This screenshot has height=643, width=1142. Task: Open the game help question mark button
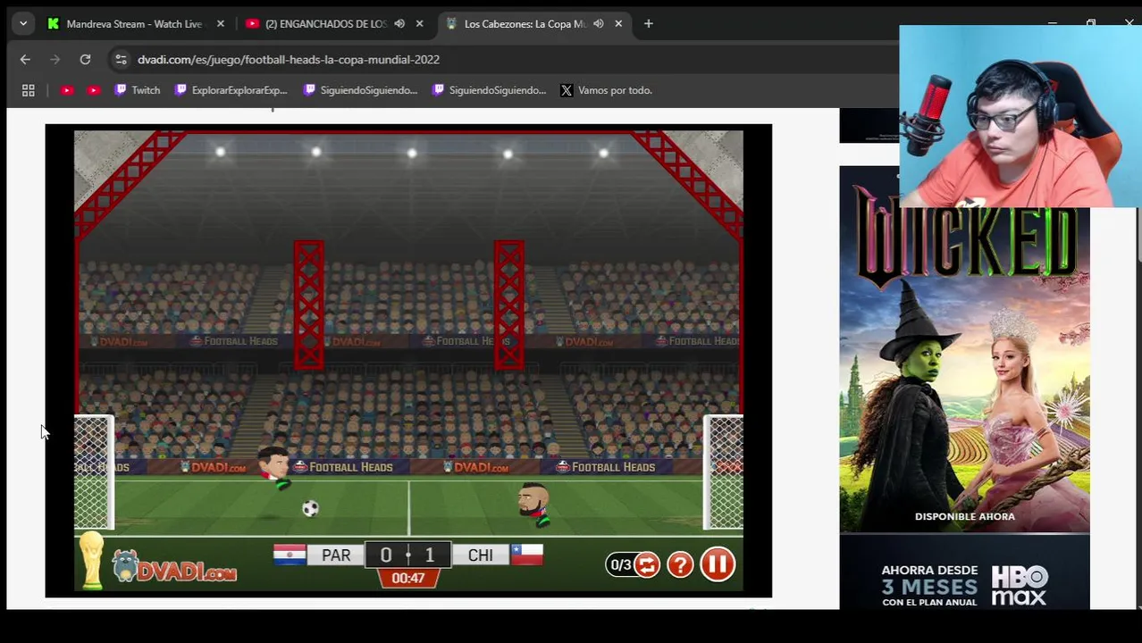pos(680,564)
